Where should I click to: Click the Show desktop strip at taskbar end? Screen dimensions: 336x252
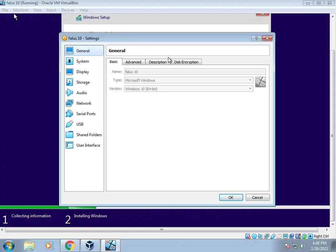pos(334,245)
